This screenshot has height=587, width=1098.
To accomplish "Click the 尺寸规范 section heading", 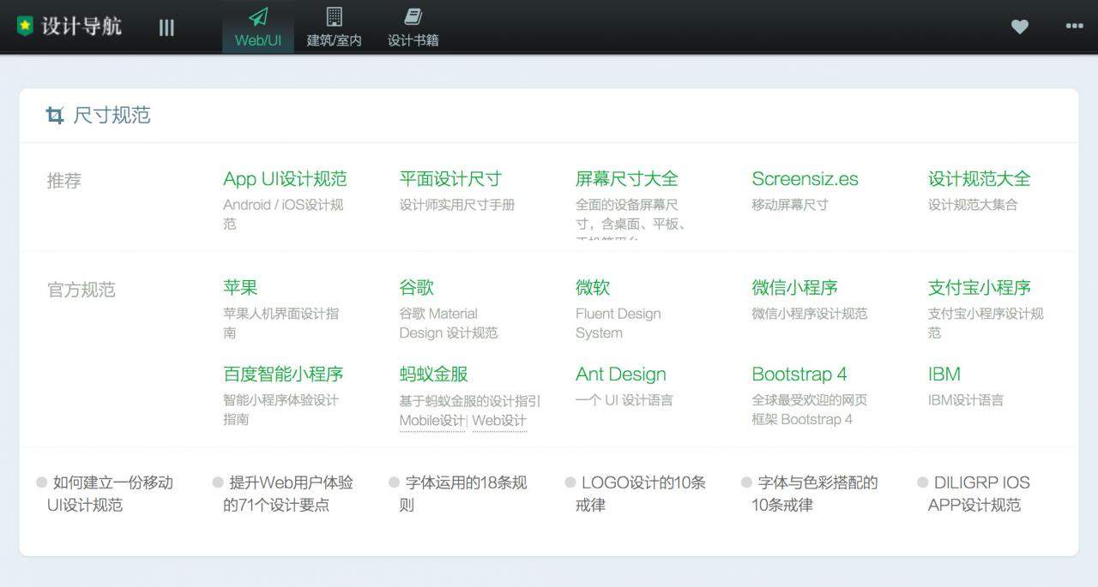I will tap(112, 116).
